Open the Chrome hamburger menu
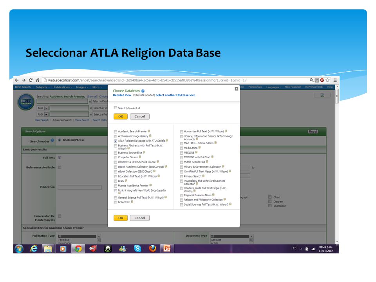The width and height of the screenshot is (376, 282). pos(335,80)
